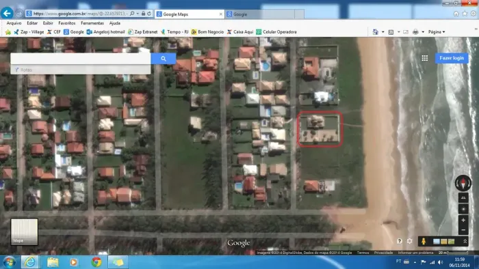Open the Ferramentas menu
This screenshot has height=269, width=479.
point(92,23)
